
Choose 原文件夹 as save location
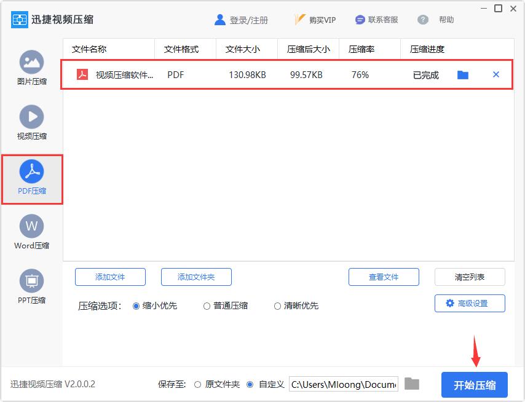198,385
